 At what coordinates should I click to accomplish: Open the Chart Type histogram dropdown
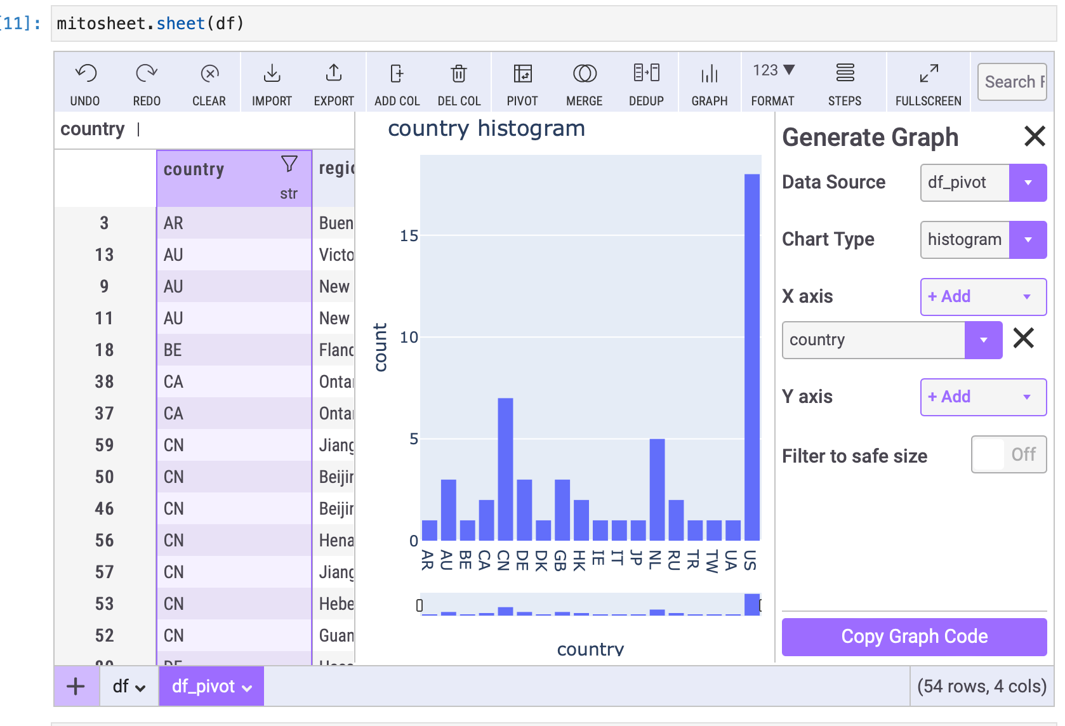[x=1027, y=240]
